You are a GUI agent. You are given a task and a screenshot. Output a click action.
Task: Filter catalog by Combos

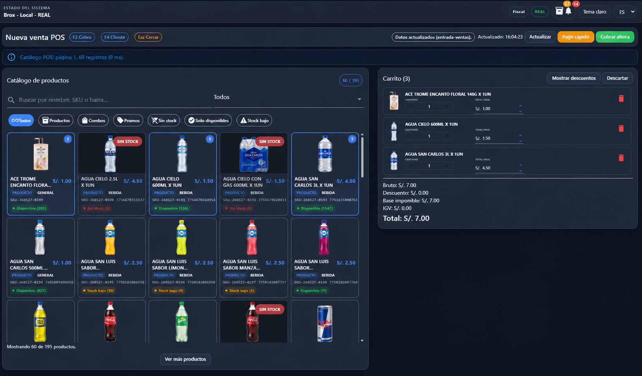(93, 120)
